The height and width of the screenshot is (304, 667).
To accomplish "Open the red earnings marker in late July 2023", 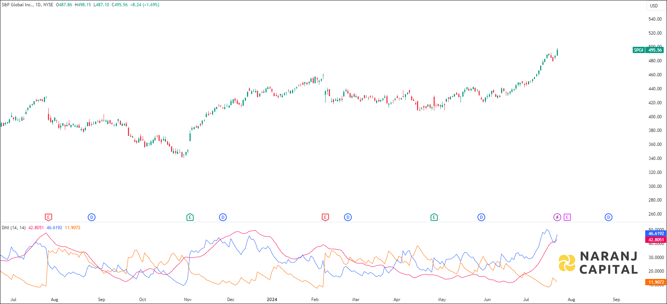I will (48, 217).
